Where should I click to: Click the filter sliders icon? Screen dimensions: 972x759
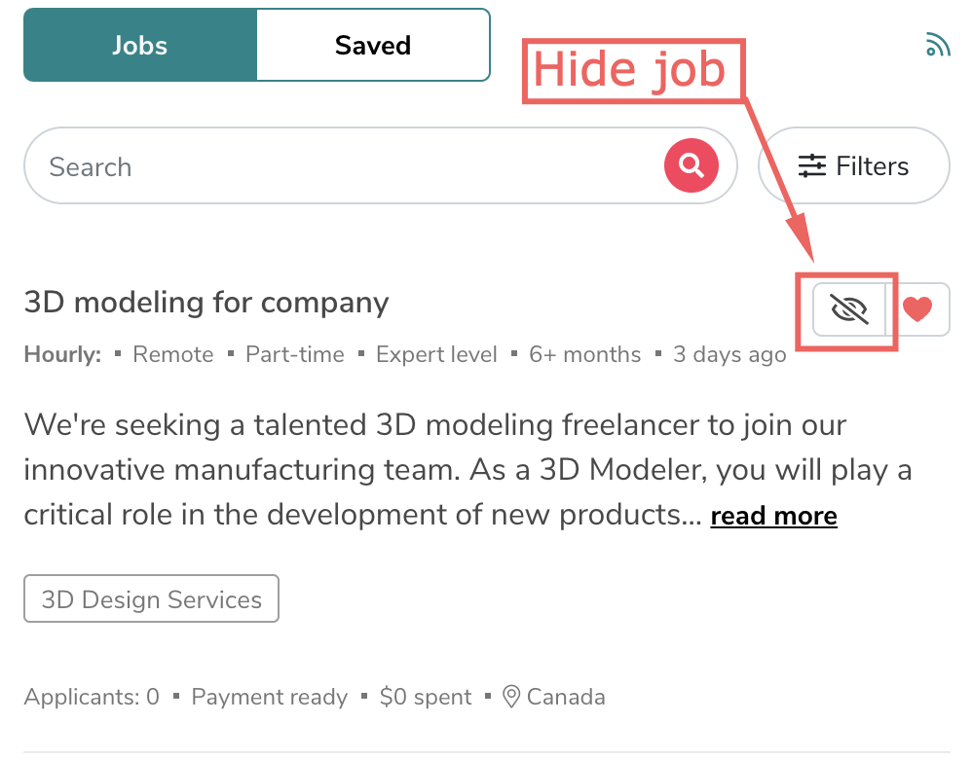(x=811, y=165)
